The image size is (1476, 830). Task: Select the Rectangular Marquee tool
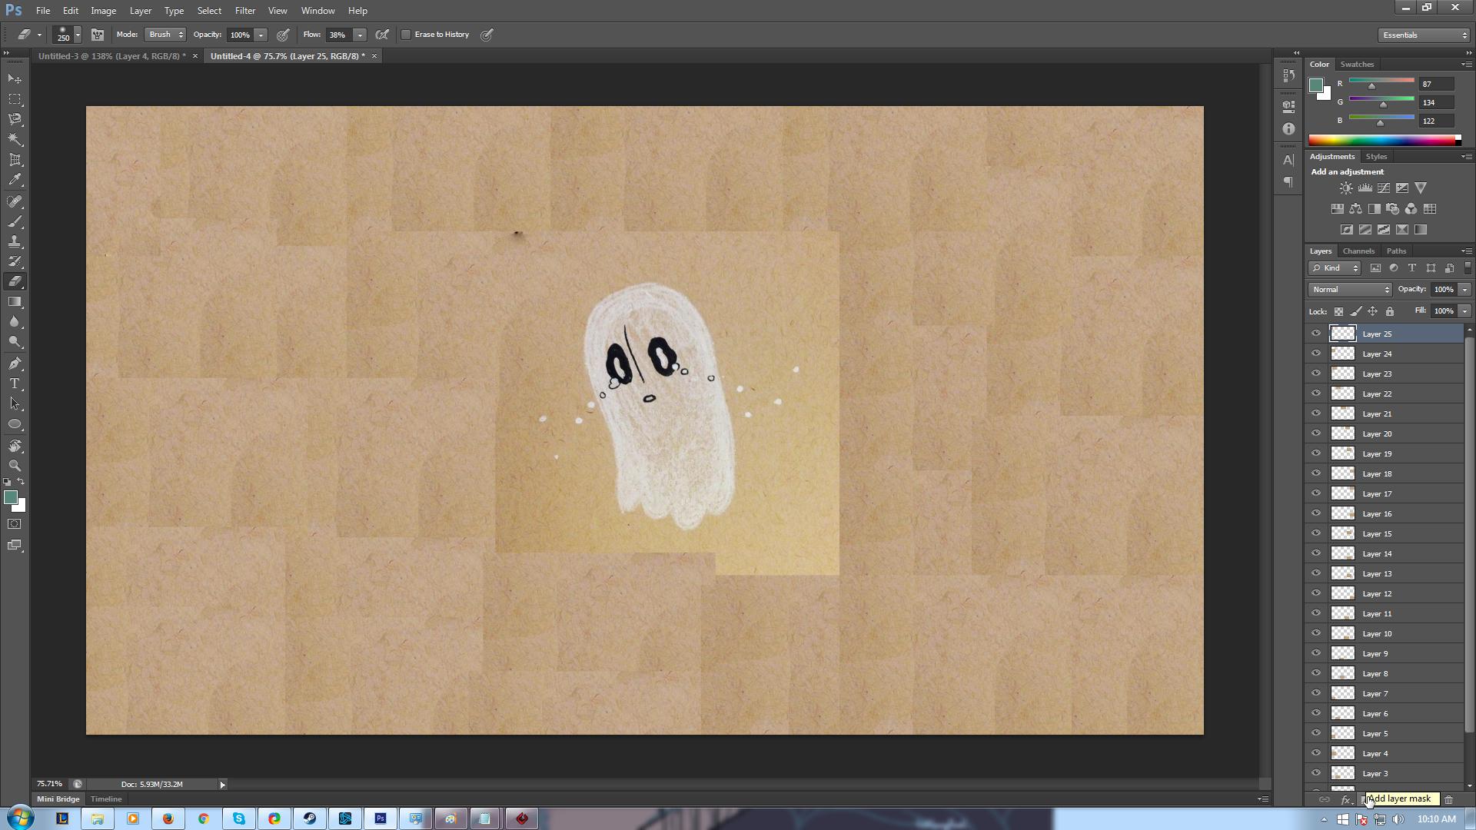point(15,99)
